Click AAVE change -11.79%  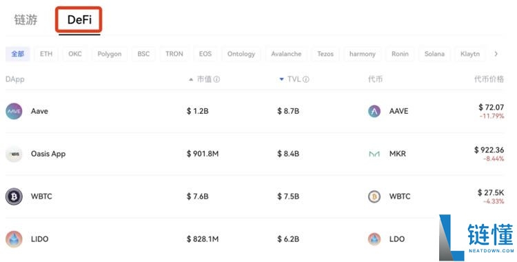pos(492,116)
